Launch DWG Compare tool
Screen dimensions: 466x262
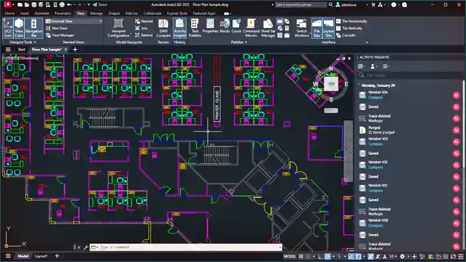(164, 27)
